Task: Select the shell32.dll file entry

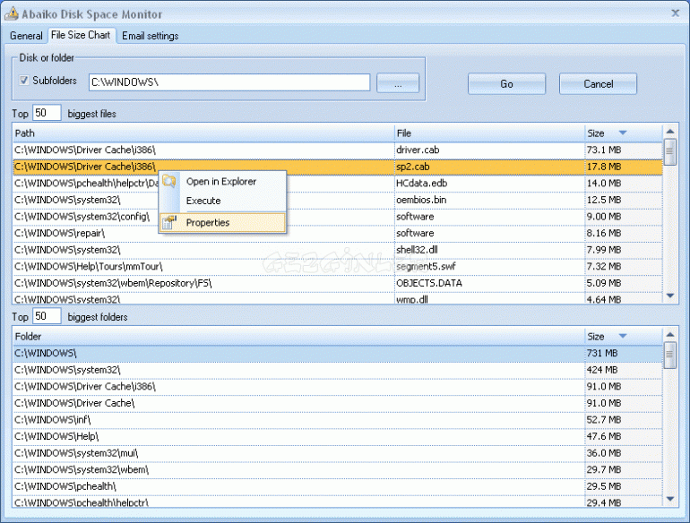Action: coord(417,250)
